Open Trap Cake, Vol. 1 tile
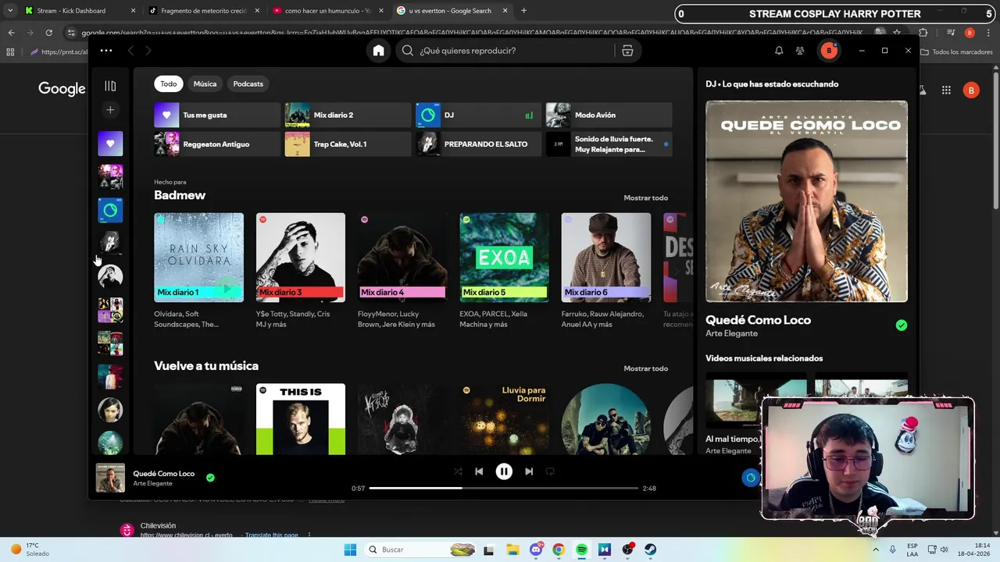 348,144
